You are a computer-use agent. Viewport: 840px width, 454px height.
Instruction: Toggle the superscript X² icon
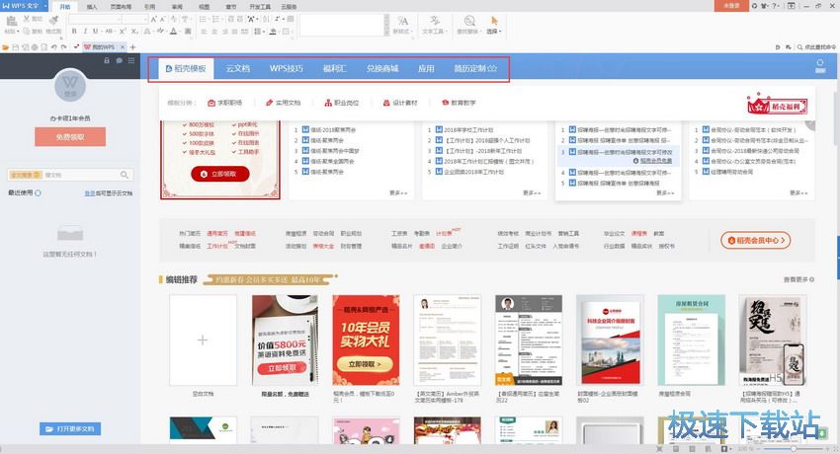[123, 32]
